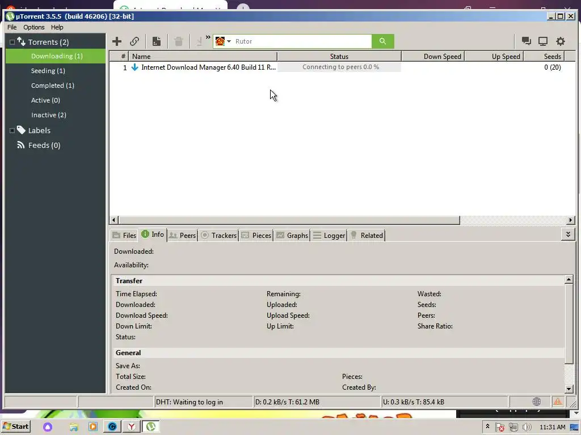The image size is (581, 435).
Task: Click the Remove torrent trash icon
Action: [x=178, y=41]
